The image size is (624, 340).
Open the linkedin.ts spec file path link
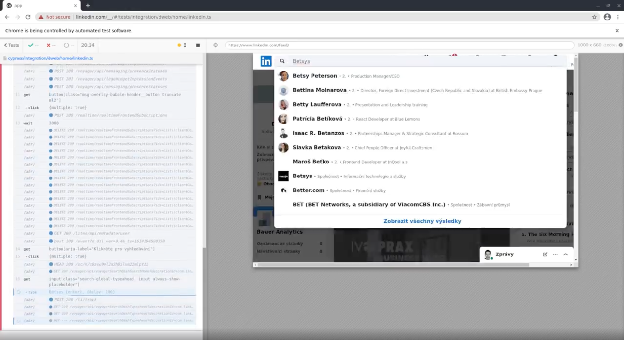[50, 58]
